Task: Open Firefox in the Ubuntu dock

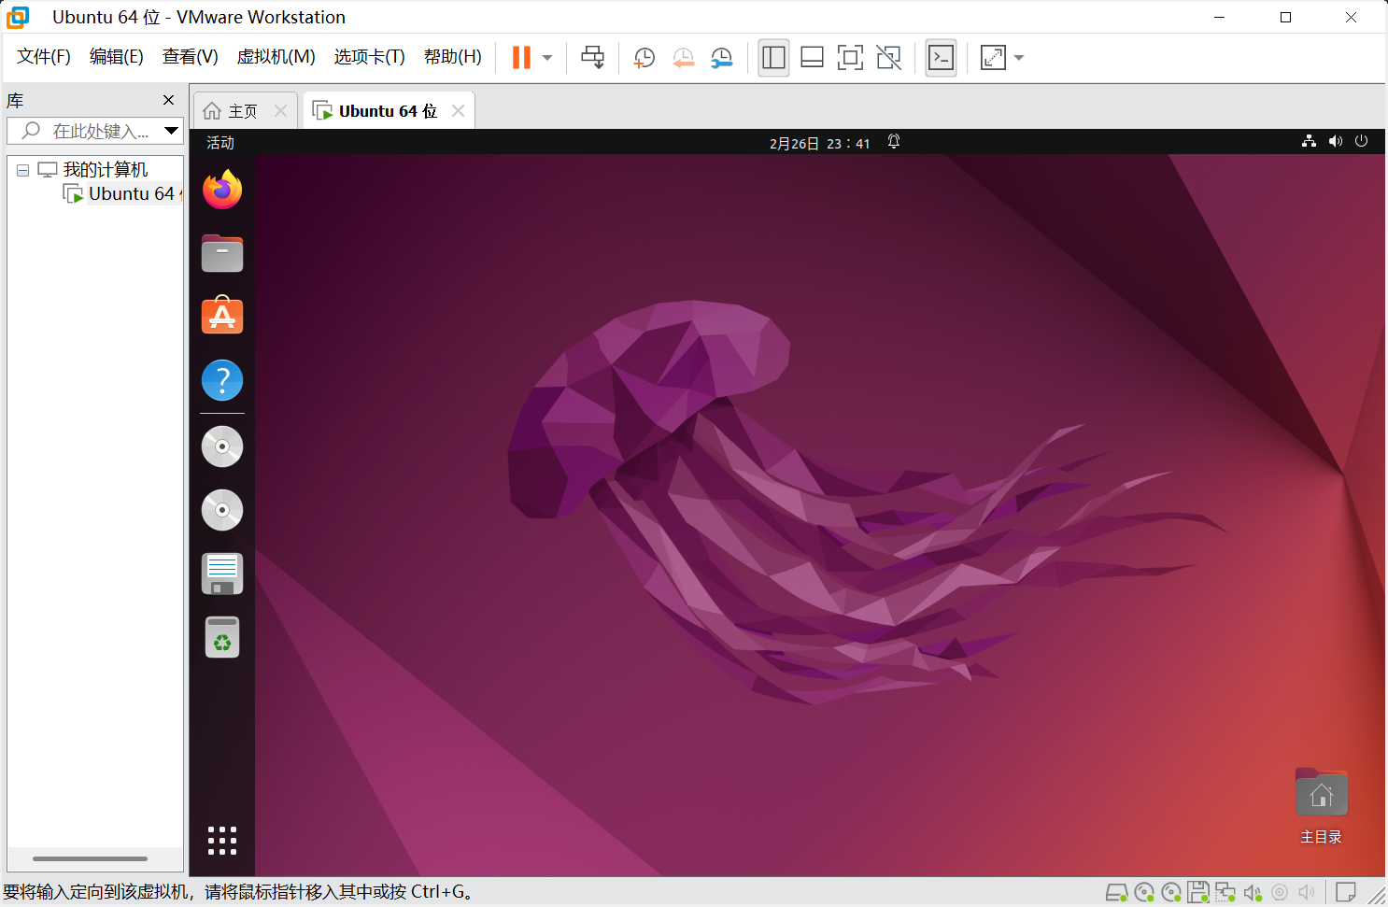Action: (x=222, y=191)
